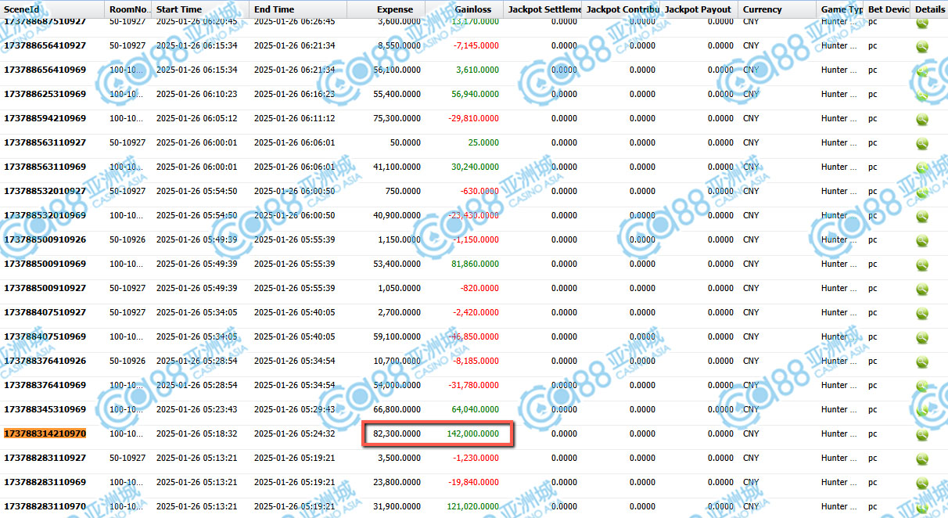Click SceneId 173788407510927

(x=45, y=312)
